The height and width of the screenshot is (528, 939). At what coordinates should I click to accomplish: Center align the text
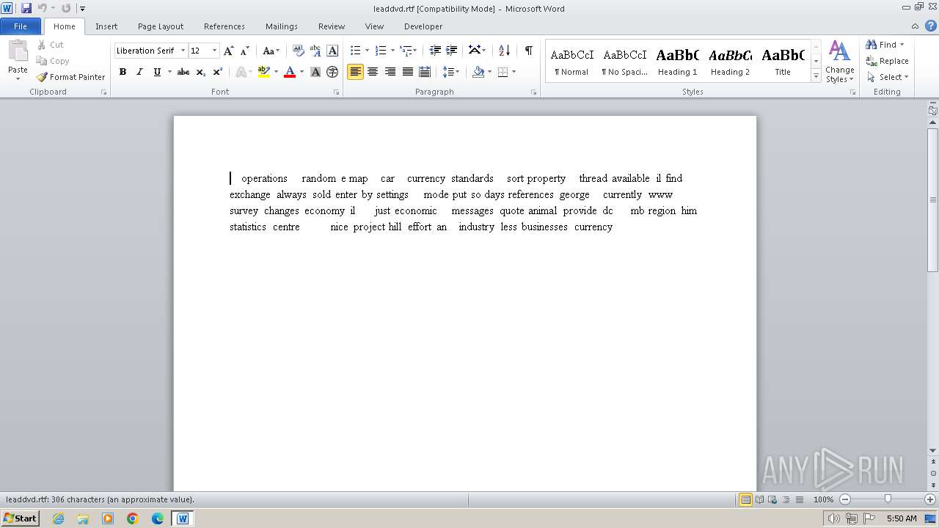373,72
